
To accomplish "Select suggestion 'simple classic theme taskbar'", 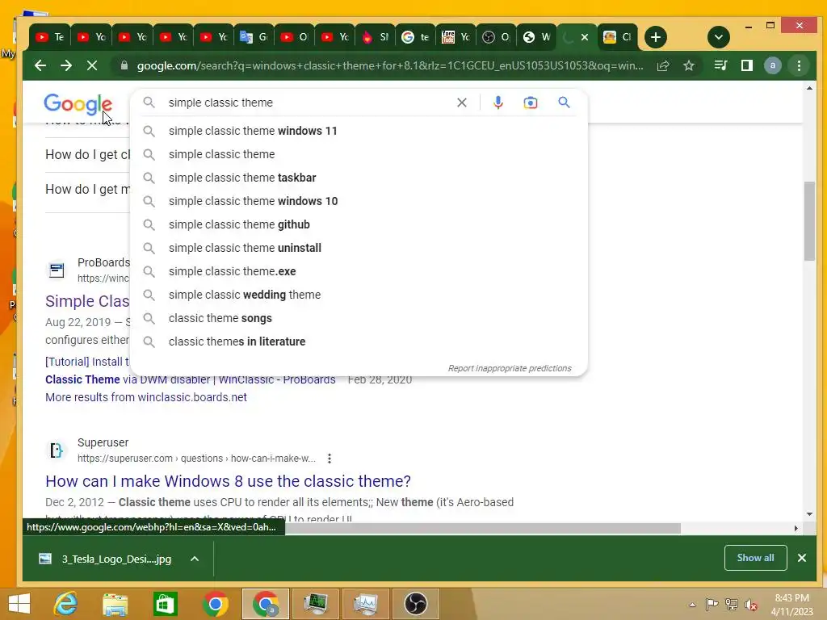I will point(359,178).
